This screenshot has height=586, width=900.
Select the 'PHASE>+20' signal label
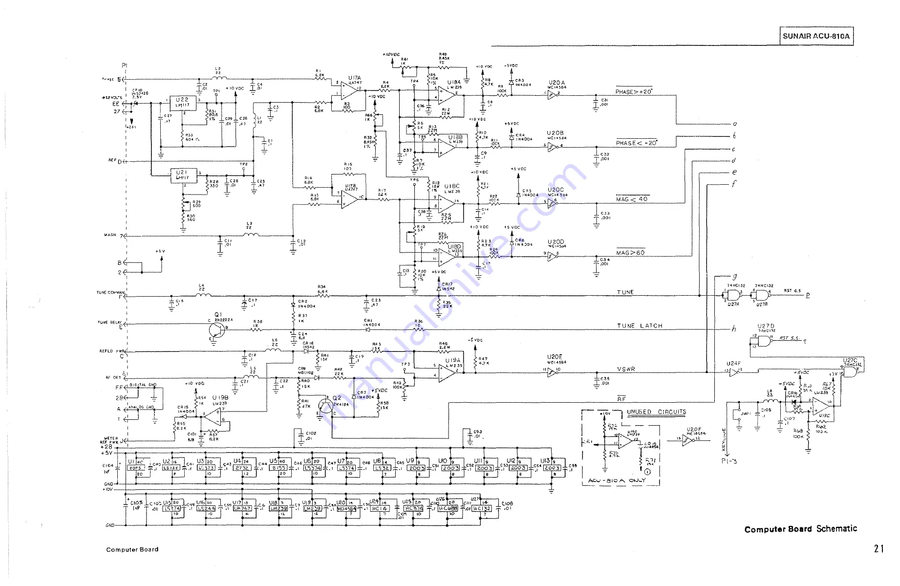pyautogui.click(x=634, y=91)
